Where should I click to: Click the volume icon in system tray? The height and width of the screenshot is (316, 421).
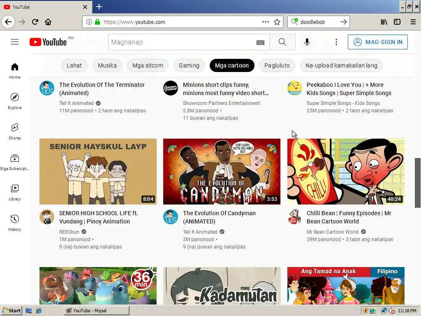pyautogui.click(x=391, y=311)
